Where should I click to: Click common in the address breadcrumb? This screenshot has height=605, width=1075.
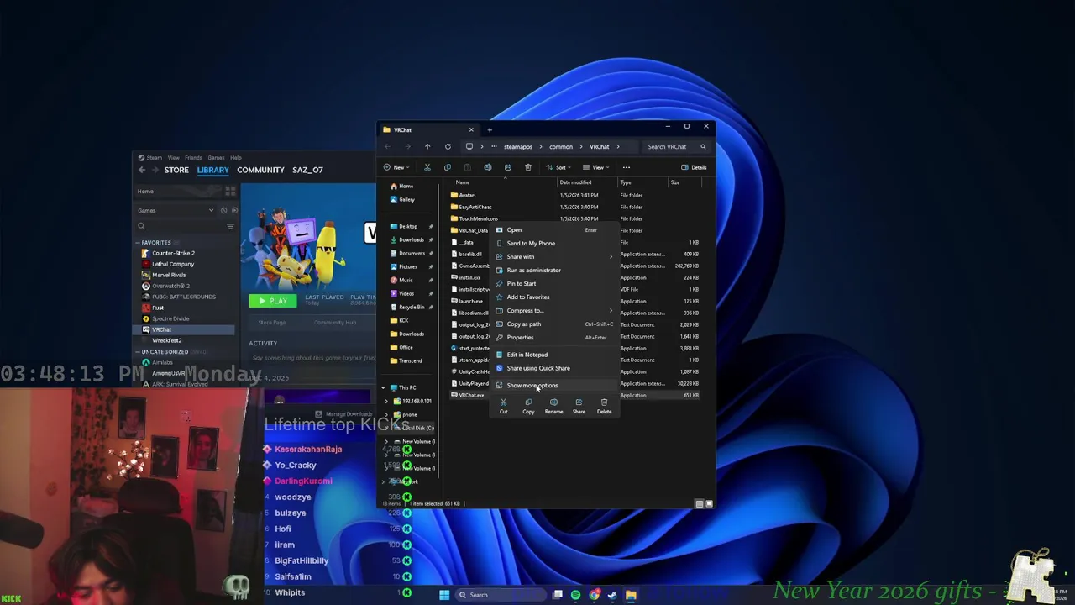(561, 147)
